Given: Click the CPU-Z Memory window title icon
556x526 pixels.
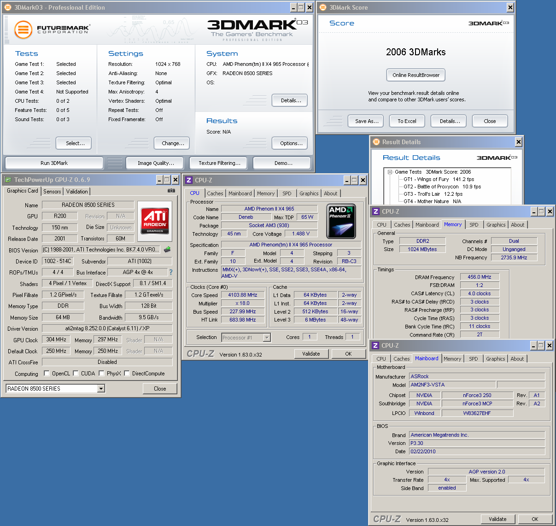Looking at the screenshot, I should pyautogui.click(x=376, y=211).
